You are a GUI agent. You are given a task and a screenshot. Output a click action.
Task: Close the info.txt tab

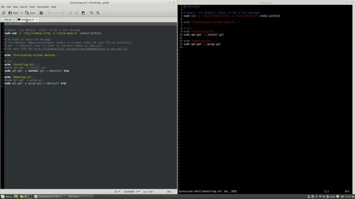click(14, 20)
